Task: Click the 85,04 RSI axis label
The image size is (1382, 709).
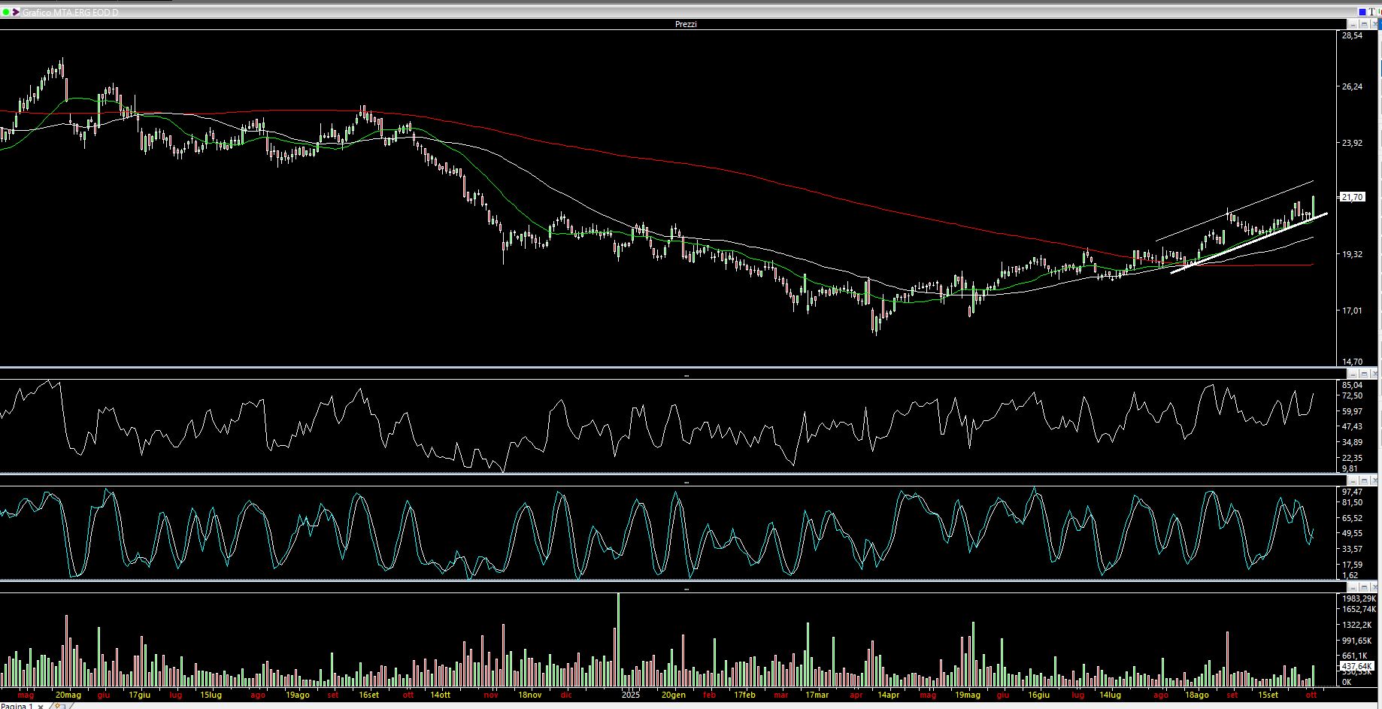Action: (1352, 385)
